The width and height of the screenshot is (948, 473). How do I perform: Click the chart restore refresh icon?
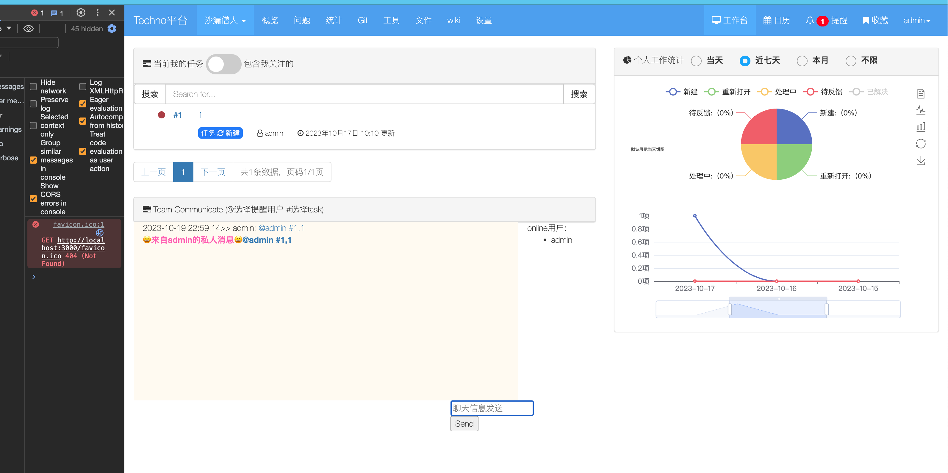click(x=920, y=144)
